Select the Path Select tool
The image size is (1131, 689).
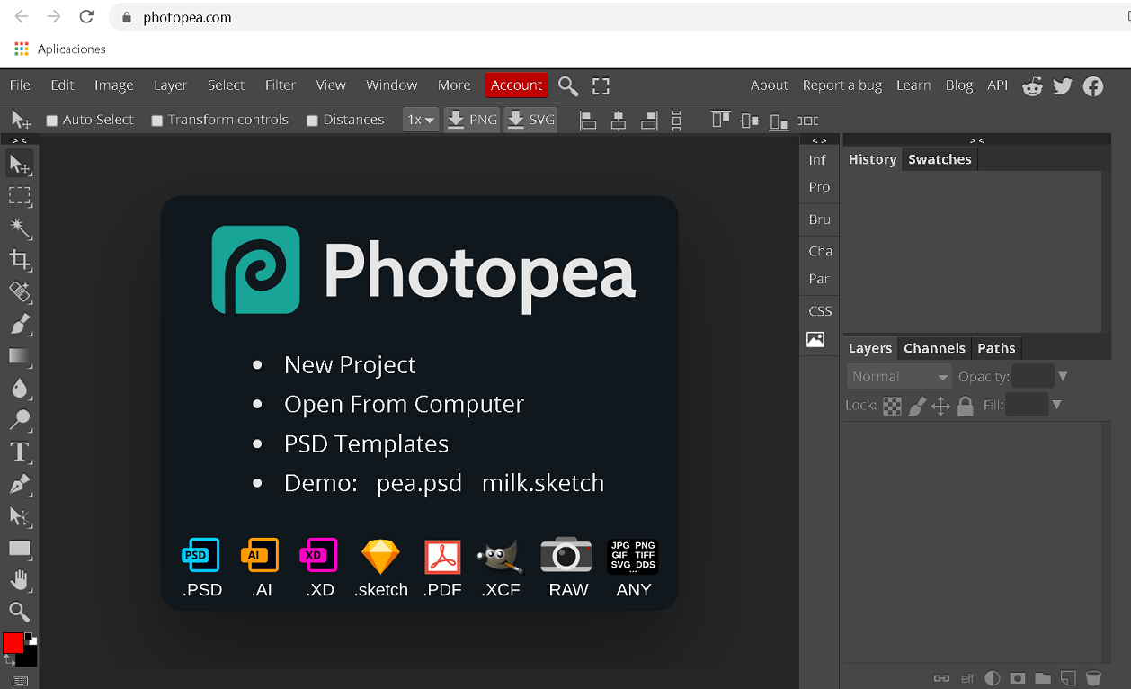pyautogui.click(x=20, y=516)
